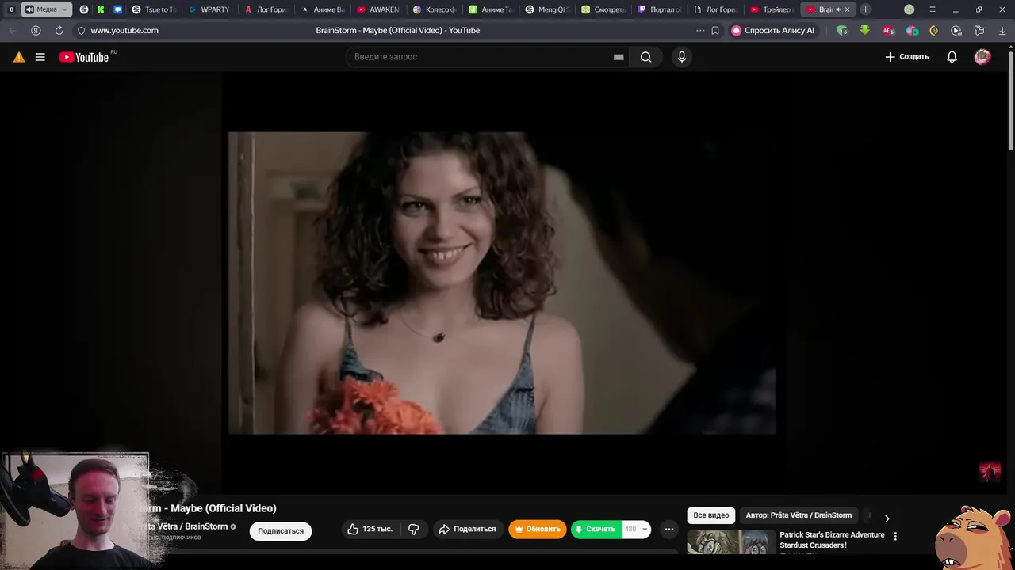The height and width of the screenshot is (570, 1015).
Task: Open the pinned blue chat tab
Action: click(117, 9)
